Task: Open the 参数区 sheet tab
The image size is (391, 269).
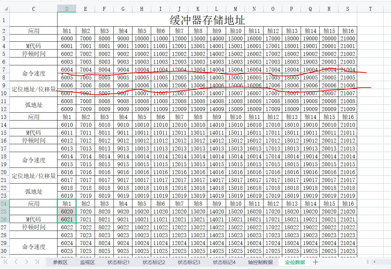Action: click(60, 262)
